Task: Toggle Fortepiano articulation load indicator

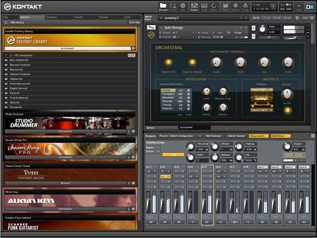Action: [188, 94]
